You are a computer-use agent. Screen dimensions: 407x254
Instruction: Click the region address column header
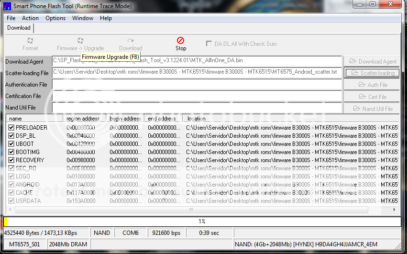tap(84, 119)
